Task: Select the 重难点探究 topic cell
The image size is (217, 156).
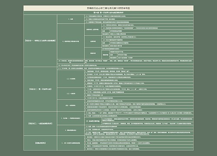Action: [40, 143]
